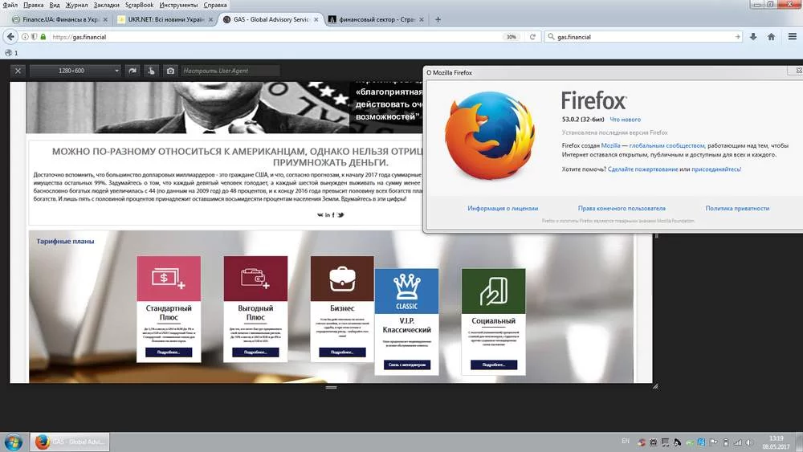Click the custom User Agent input field

(230, 71)
